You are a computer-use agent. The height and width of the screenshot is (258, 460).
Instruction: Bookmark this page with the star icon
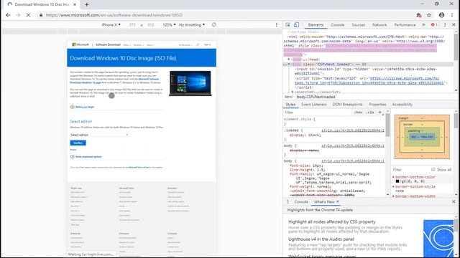(429, 15)
